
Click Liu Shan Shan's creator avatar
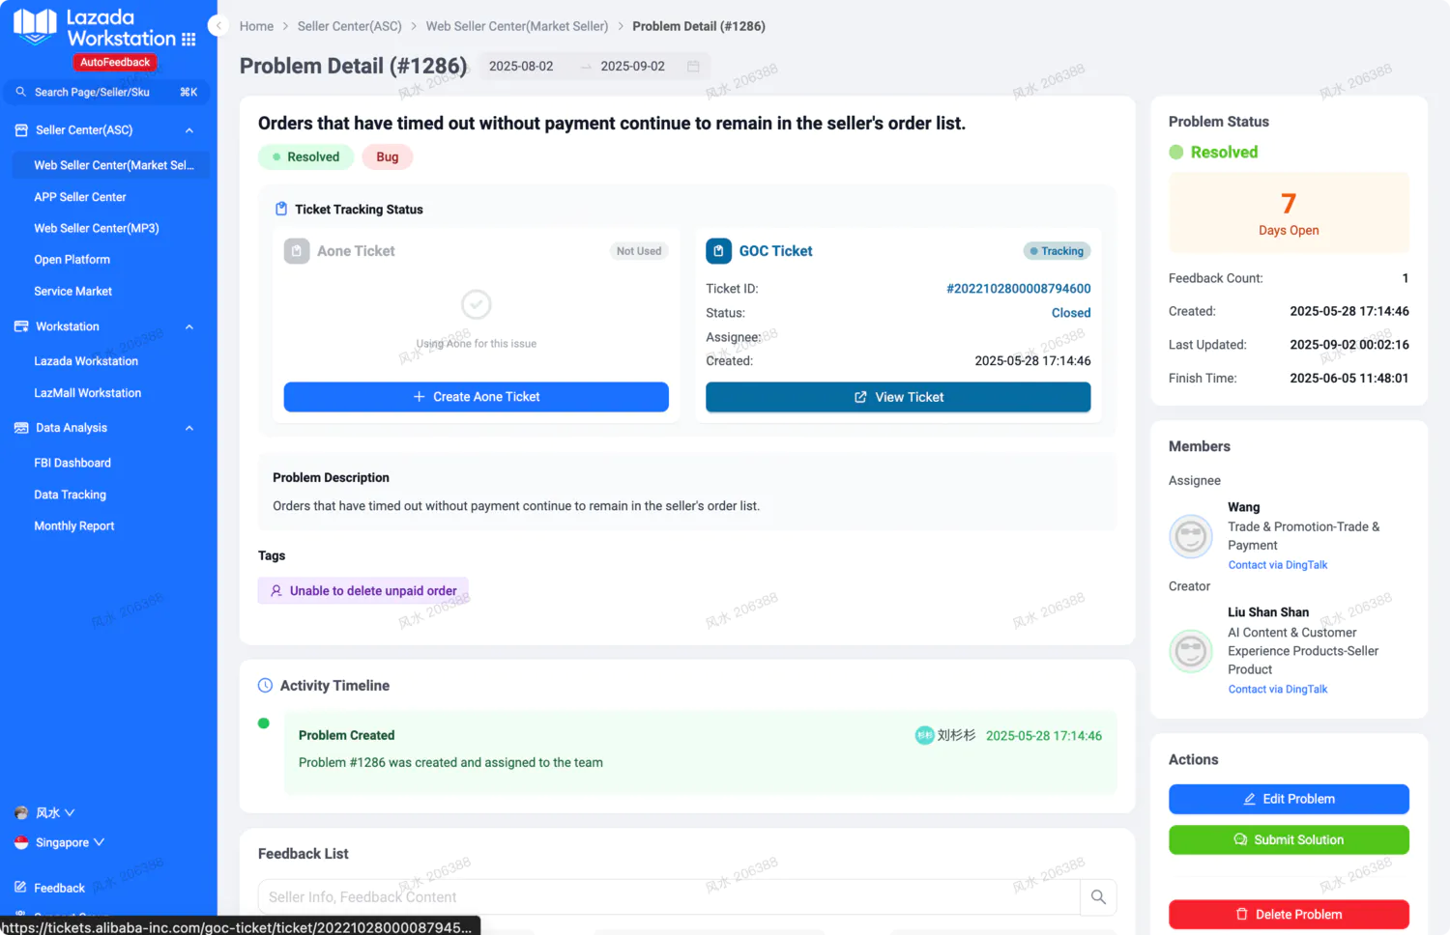point(1190,651)
